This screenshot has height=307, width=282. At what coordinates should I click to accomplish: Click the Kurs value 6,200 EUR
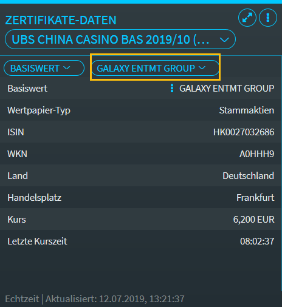pos(254,220)
